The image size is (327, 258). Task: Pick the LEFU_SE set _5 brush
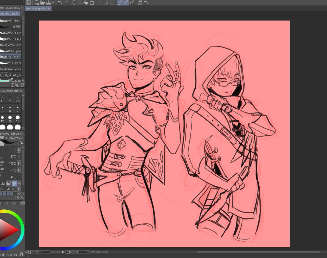point(11,75)
